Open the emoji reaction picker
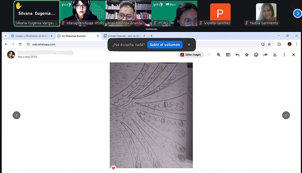302x173 pixels. (256, 55)
